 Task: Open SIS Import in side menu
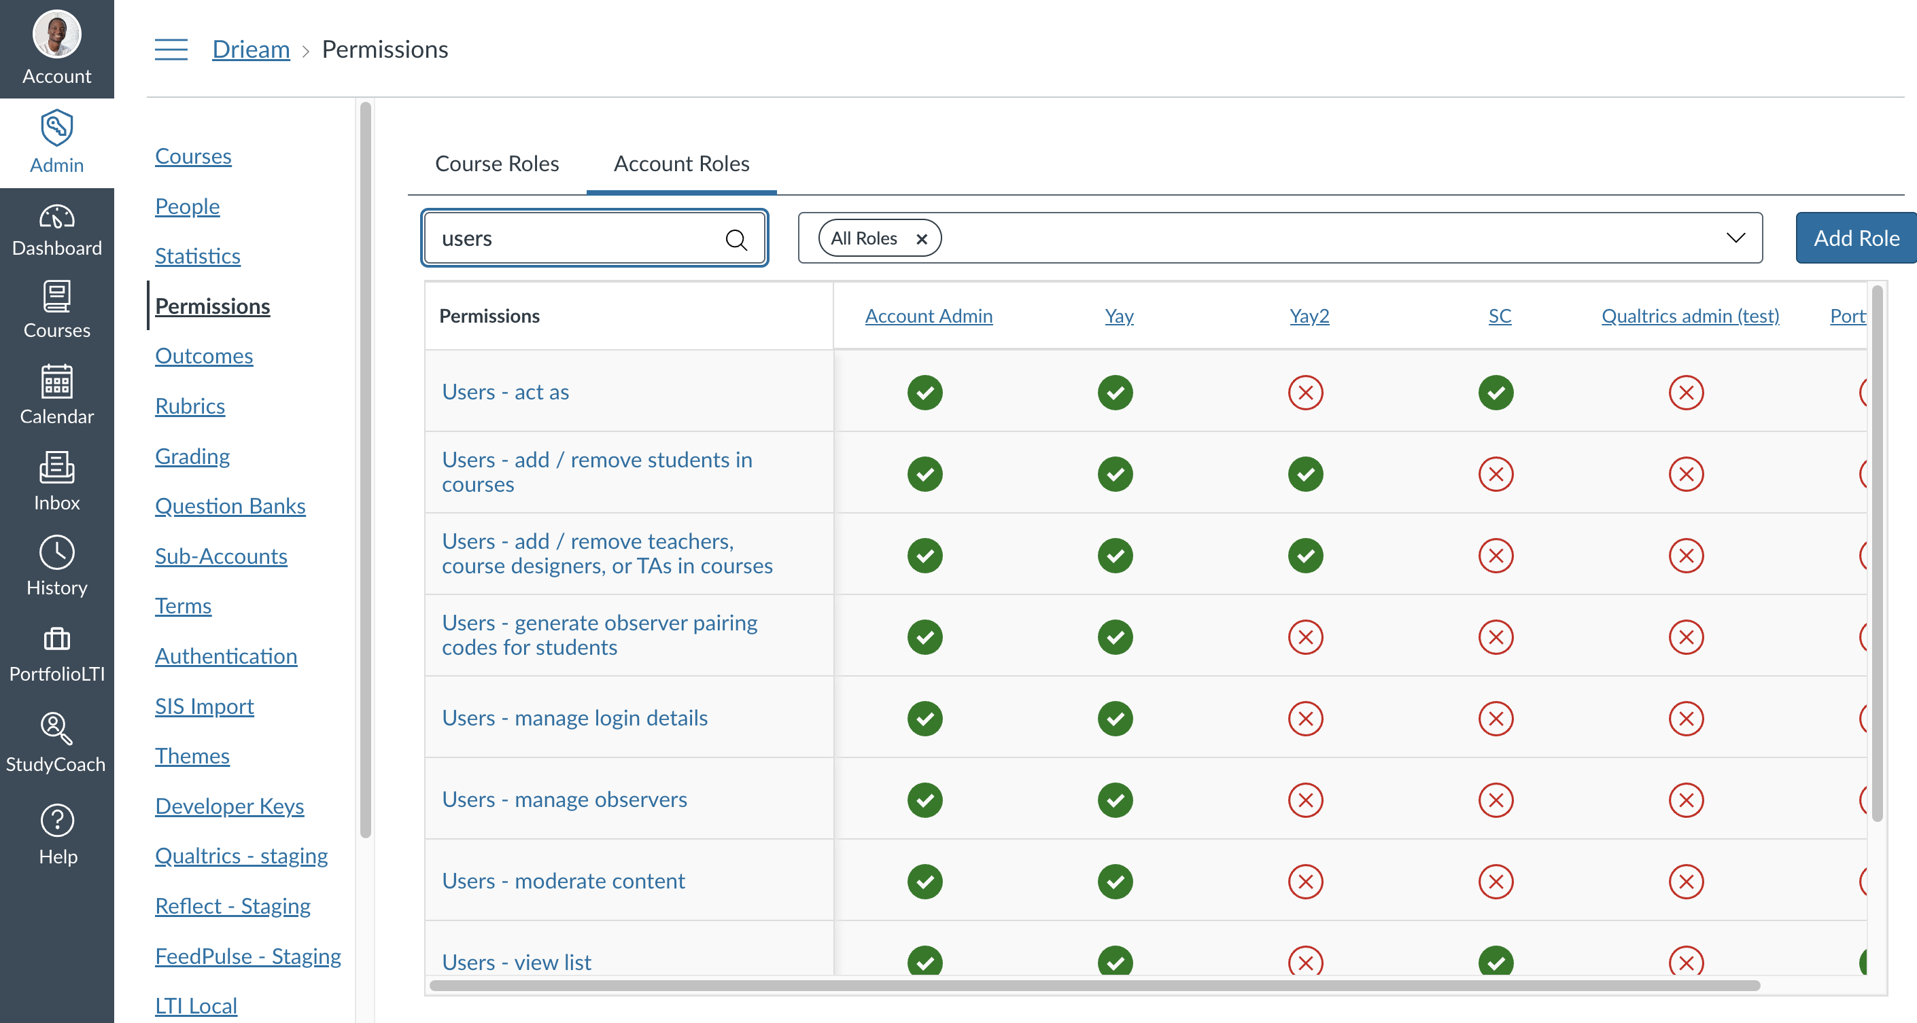[204, 706]
